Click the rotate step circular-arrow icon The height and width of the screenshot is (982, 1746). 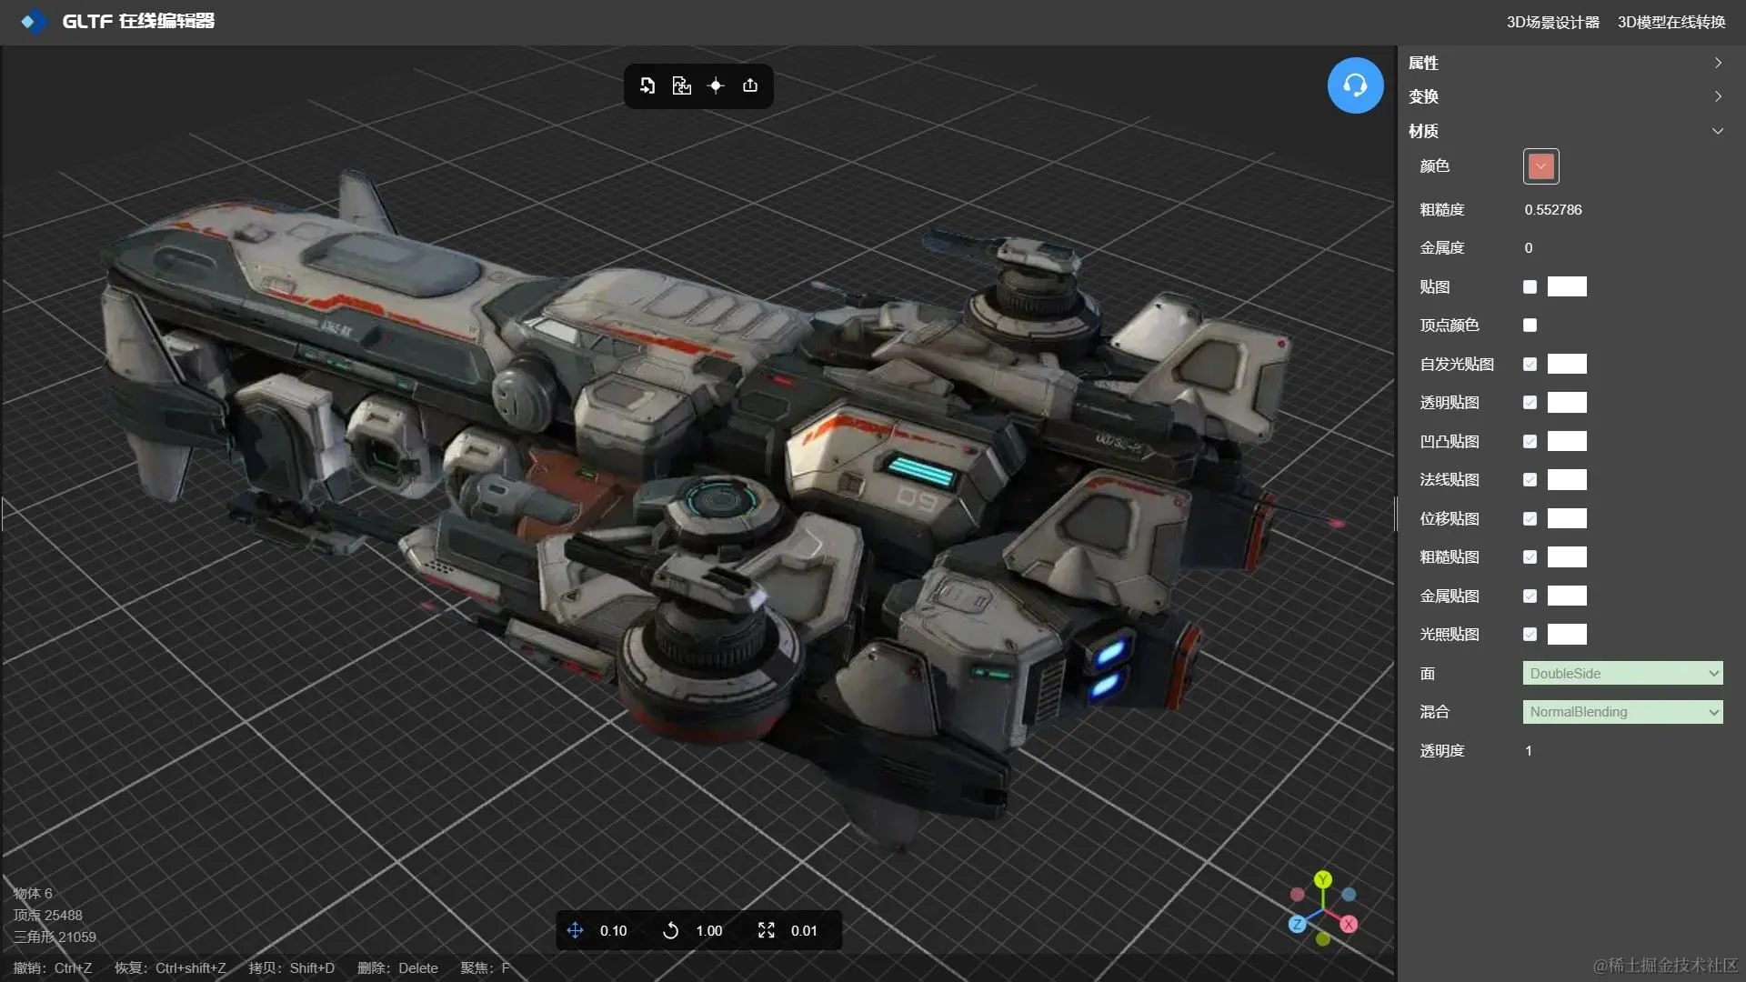[x=670, y=930]
